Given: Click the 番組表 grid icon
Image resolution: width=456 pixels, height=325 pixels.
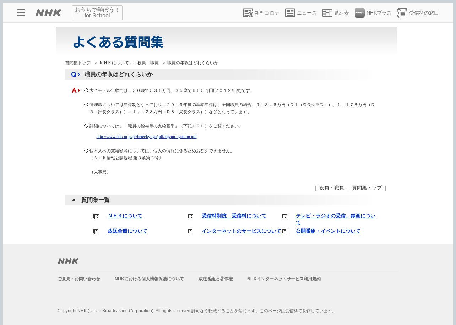Looking at the screenshot, I should click(327, 13).
